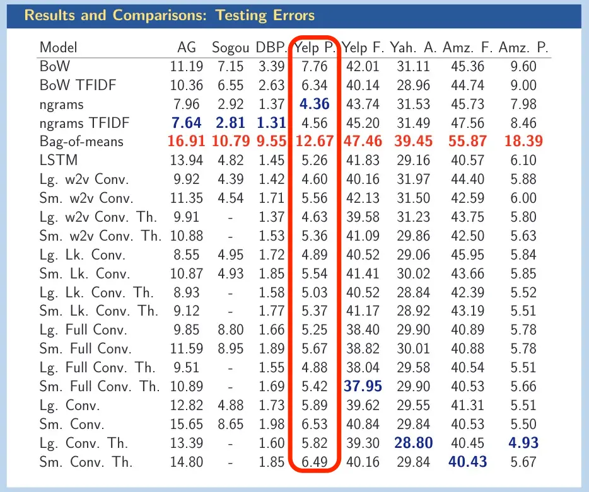
Task: Click the 'LSTM' row label
Action: [x=59, y=160]
